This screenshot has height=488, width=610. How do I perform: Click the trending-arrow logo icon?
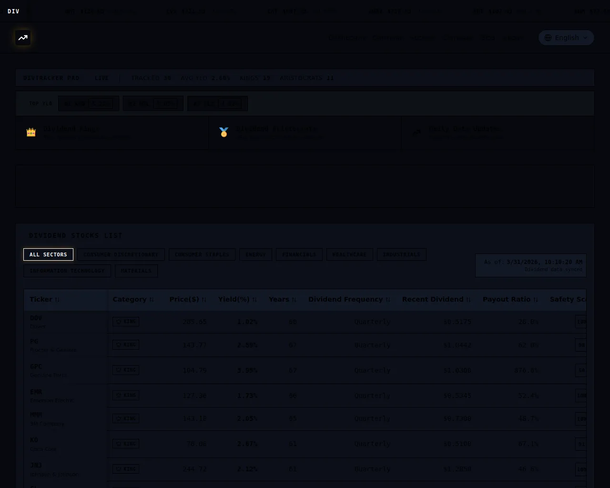click(23, 38)
